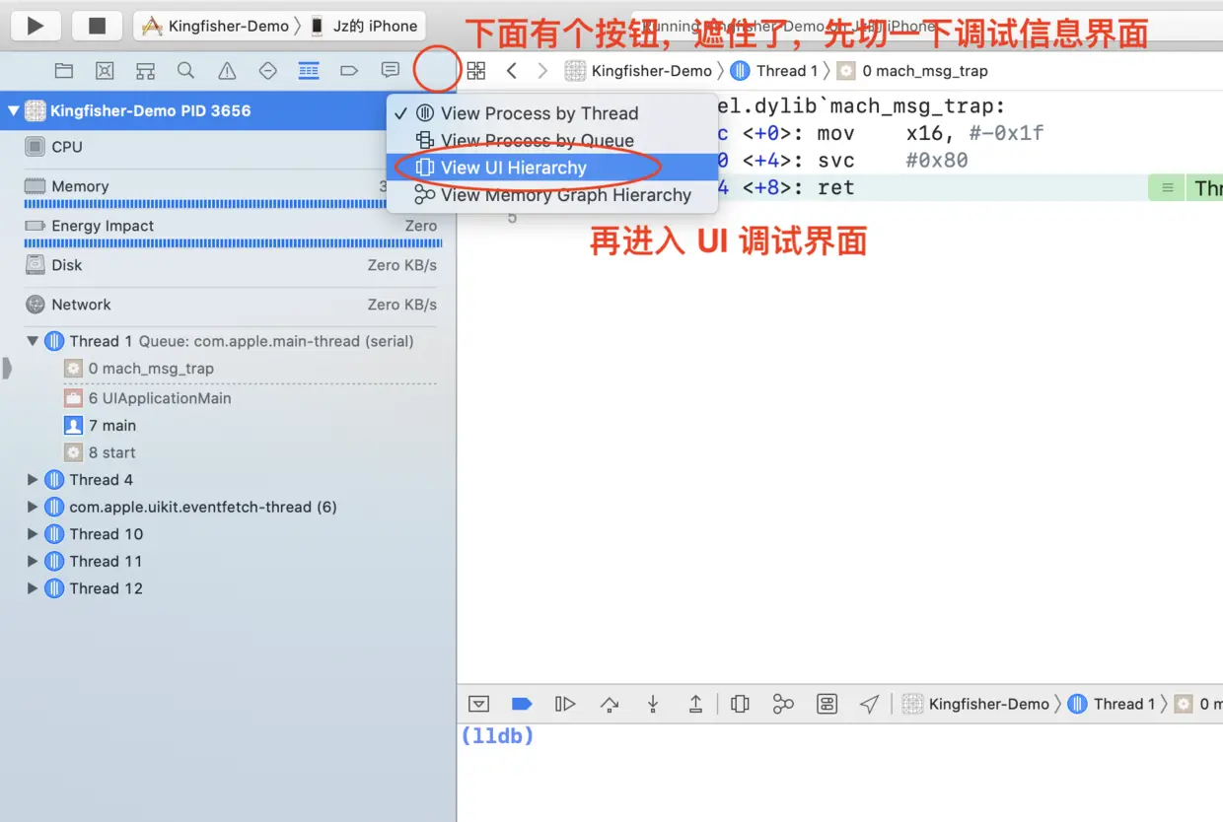Click the Step Over icon
Screen dimensions: 1223x822
point(610,704)
